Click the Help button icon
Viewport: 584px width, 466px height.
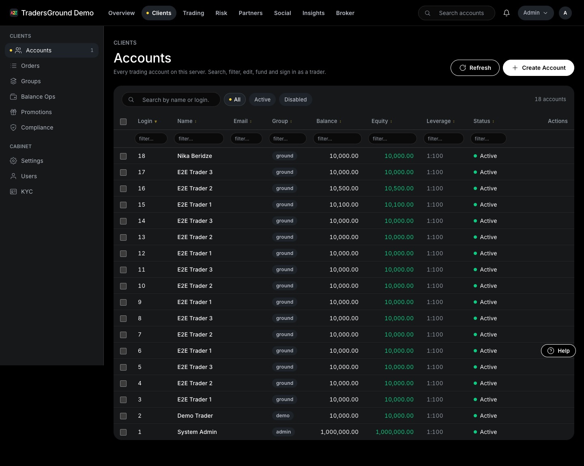(551, 351)
